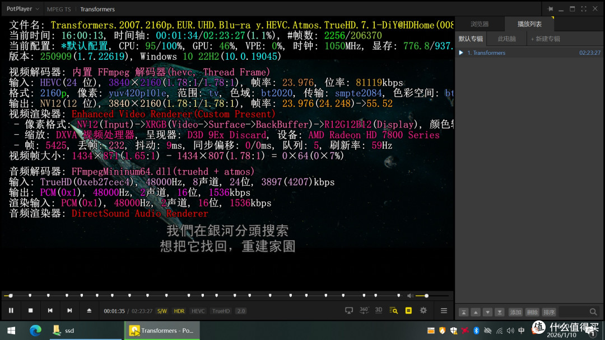Click the elapsed time 00:01:35 display
The image size is (605, 340).
(x=114, y=311)
